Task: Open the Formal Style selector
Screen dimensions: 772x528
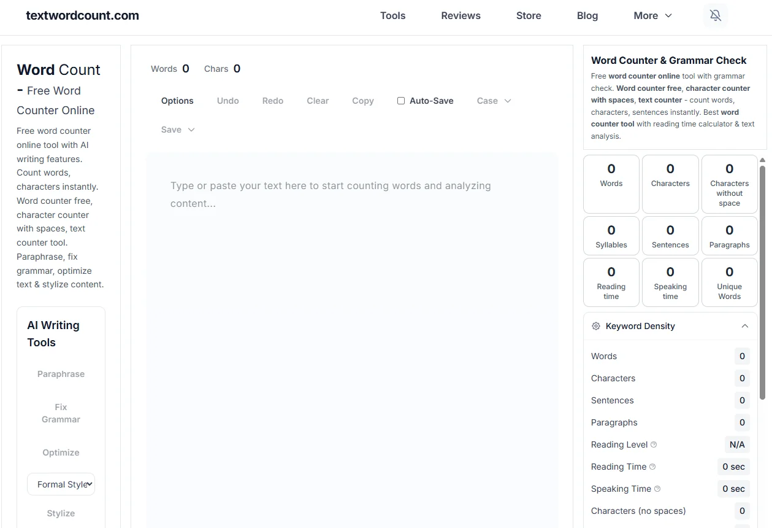Action: (61, 484)
